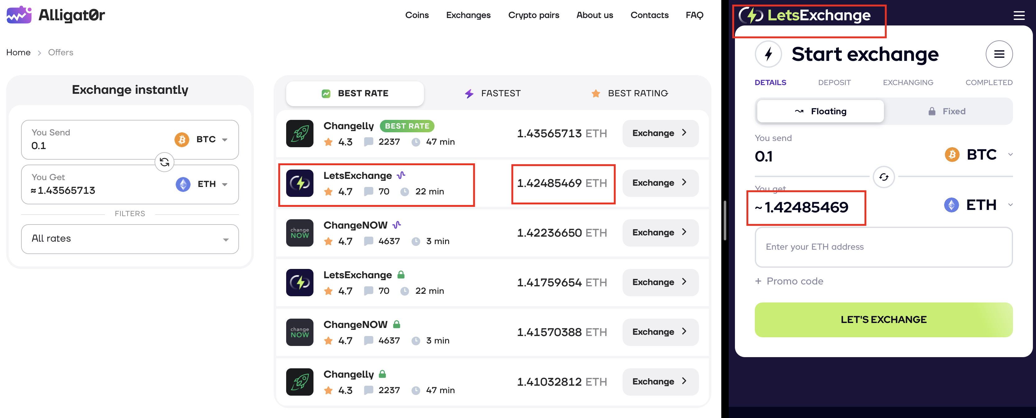Open the FAQ page

coord(694,15)
